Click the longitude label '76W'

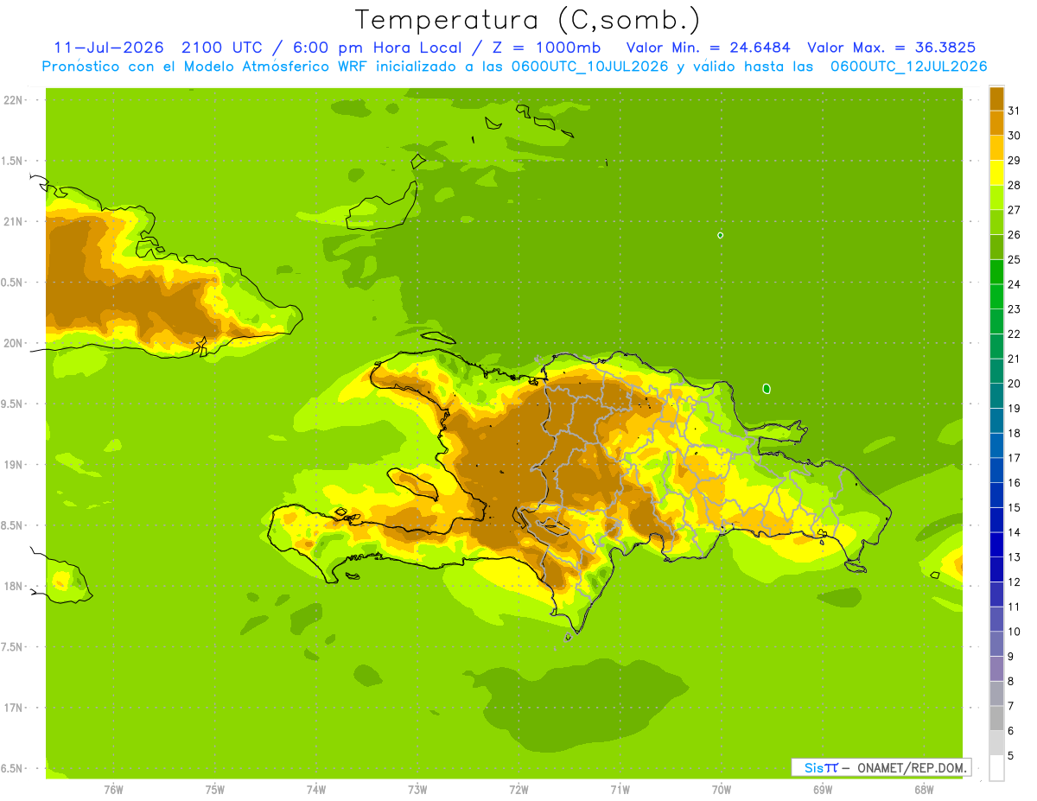coord(113,790)
